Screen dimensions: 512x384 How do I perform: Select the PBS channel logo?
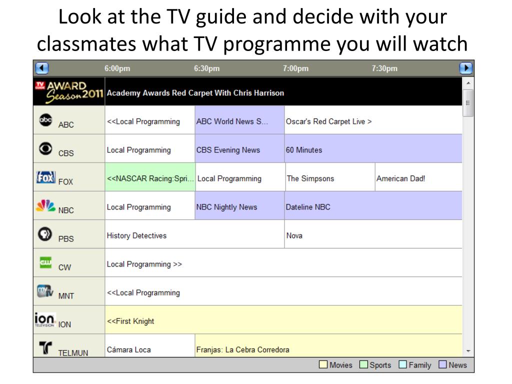[x=45, y=234]
